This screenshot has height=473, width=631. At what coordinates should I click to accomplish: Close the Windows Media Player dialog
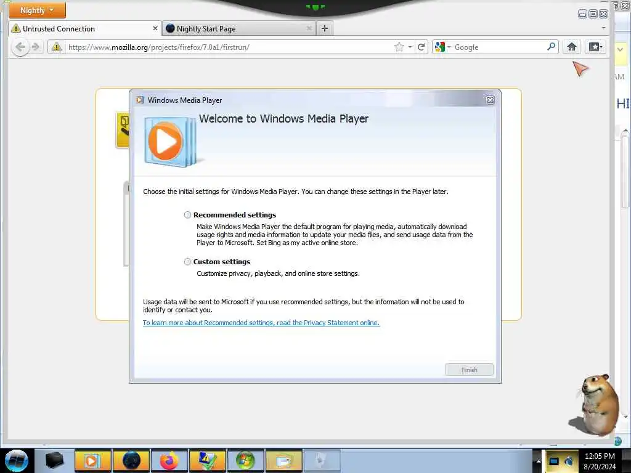pyautogui.click(x=490, y=100)
